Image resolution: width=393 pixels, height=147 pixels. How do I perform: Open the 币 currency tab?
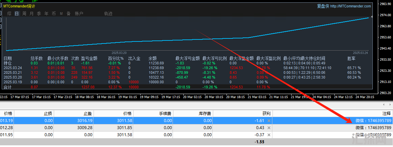(x=54, y=13)
